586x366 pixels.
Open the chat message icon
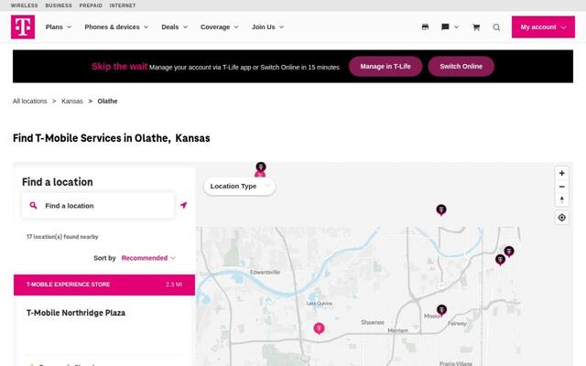click(445, 27)
